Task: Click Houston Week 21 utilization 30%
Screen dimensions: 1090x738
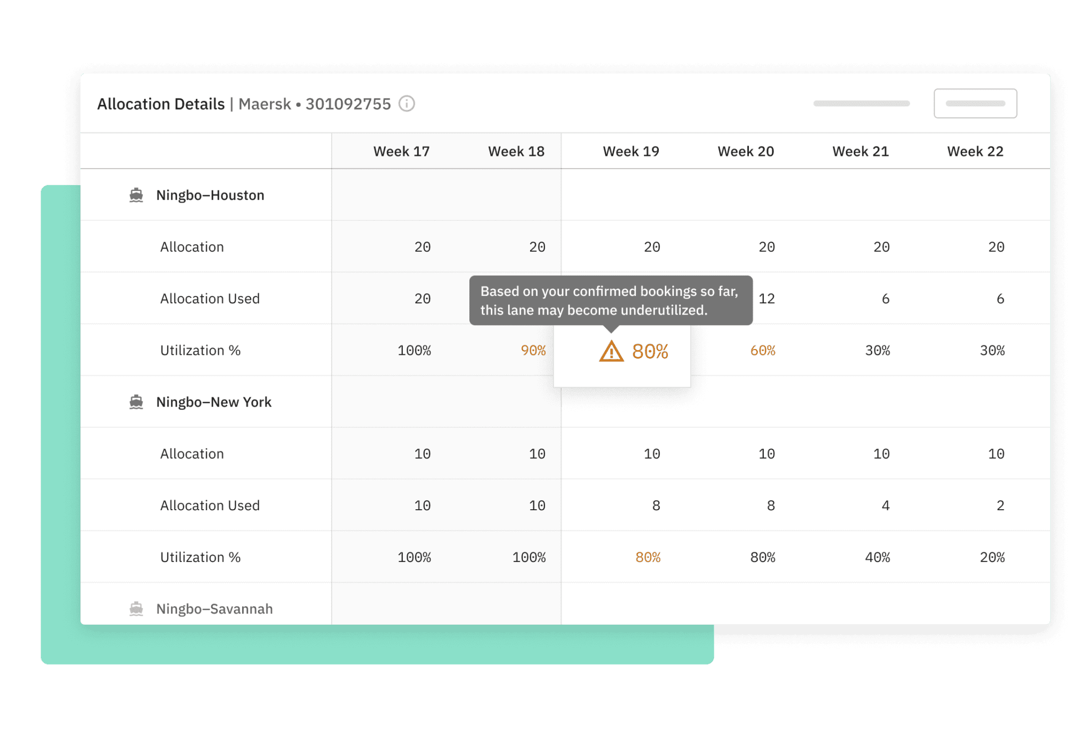Action: coord(878,350)
